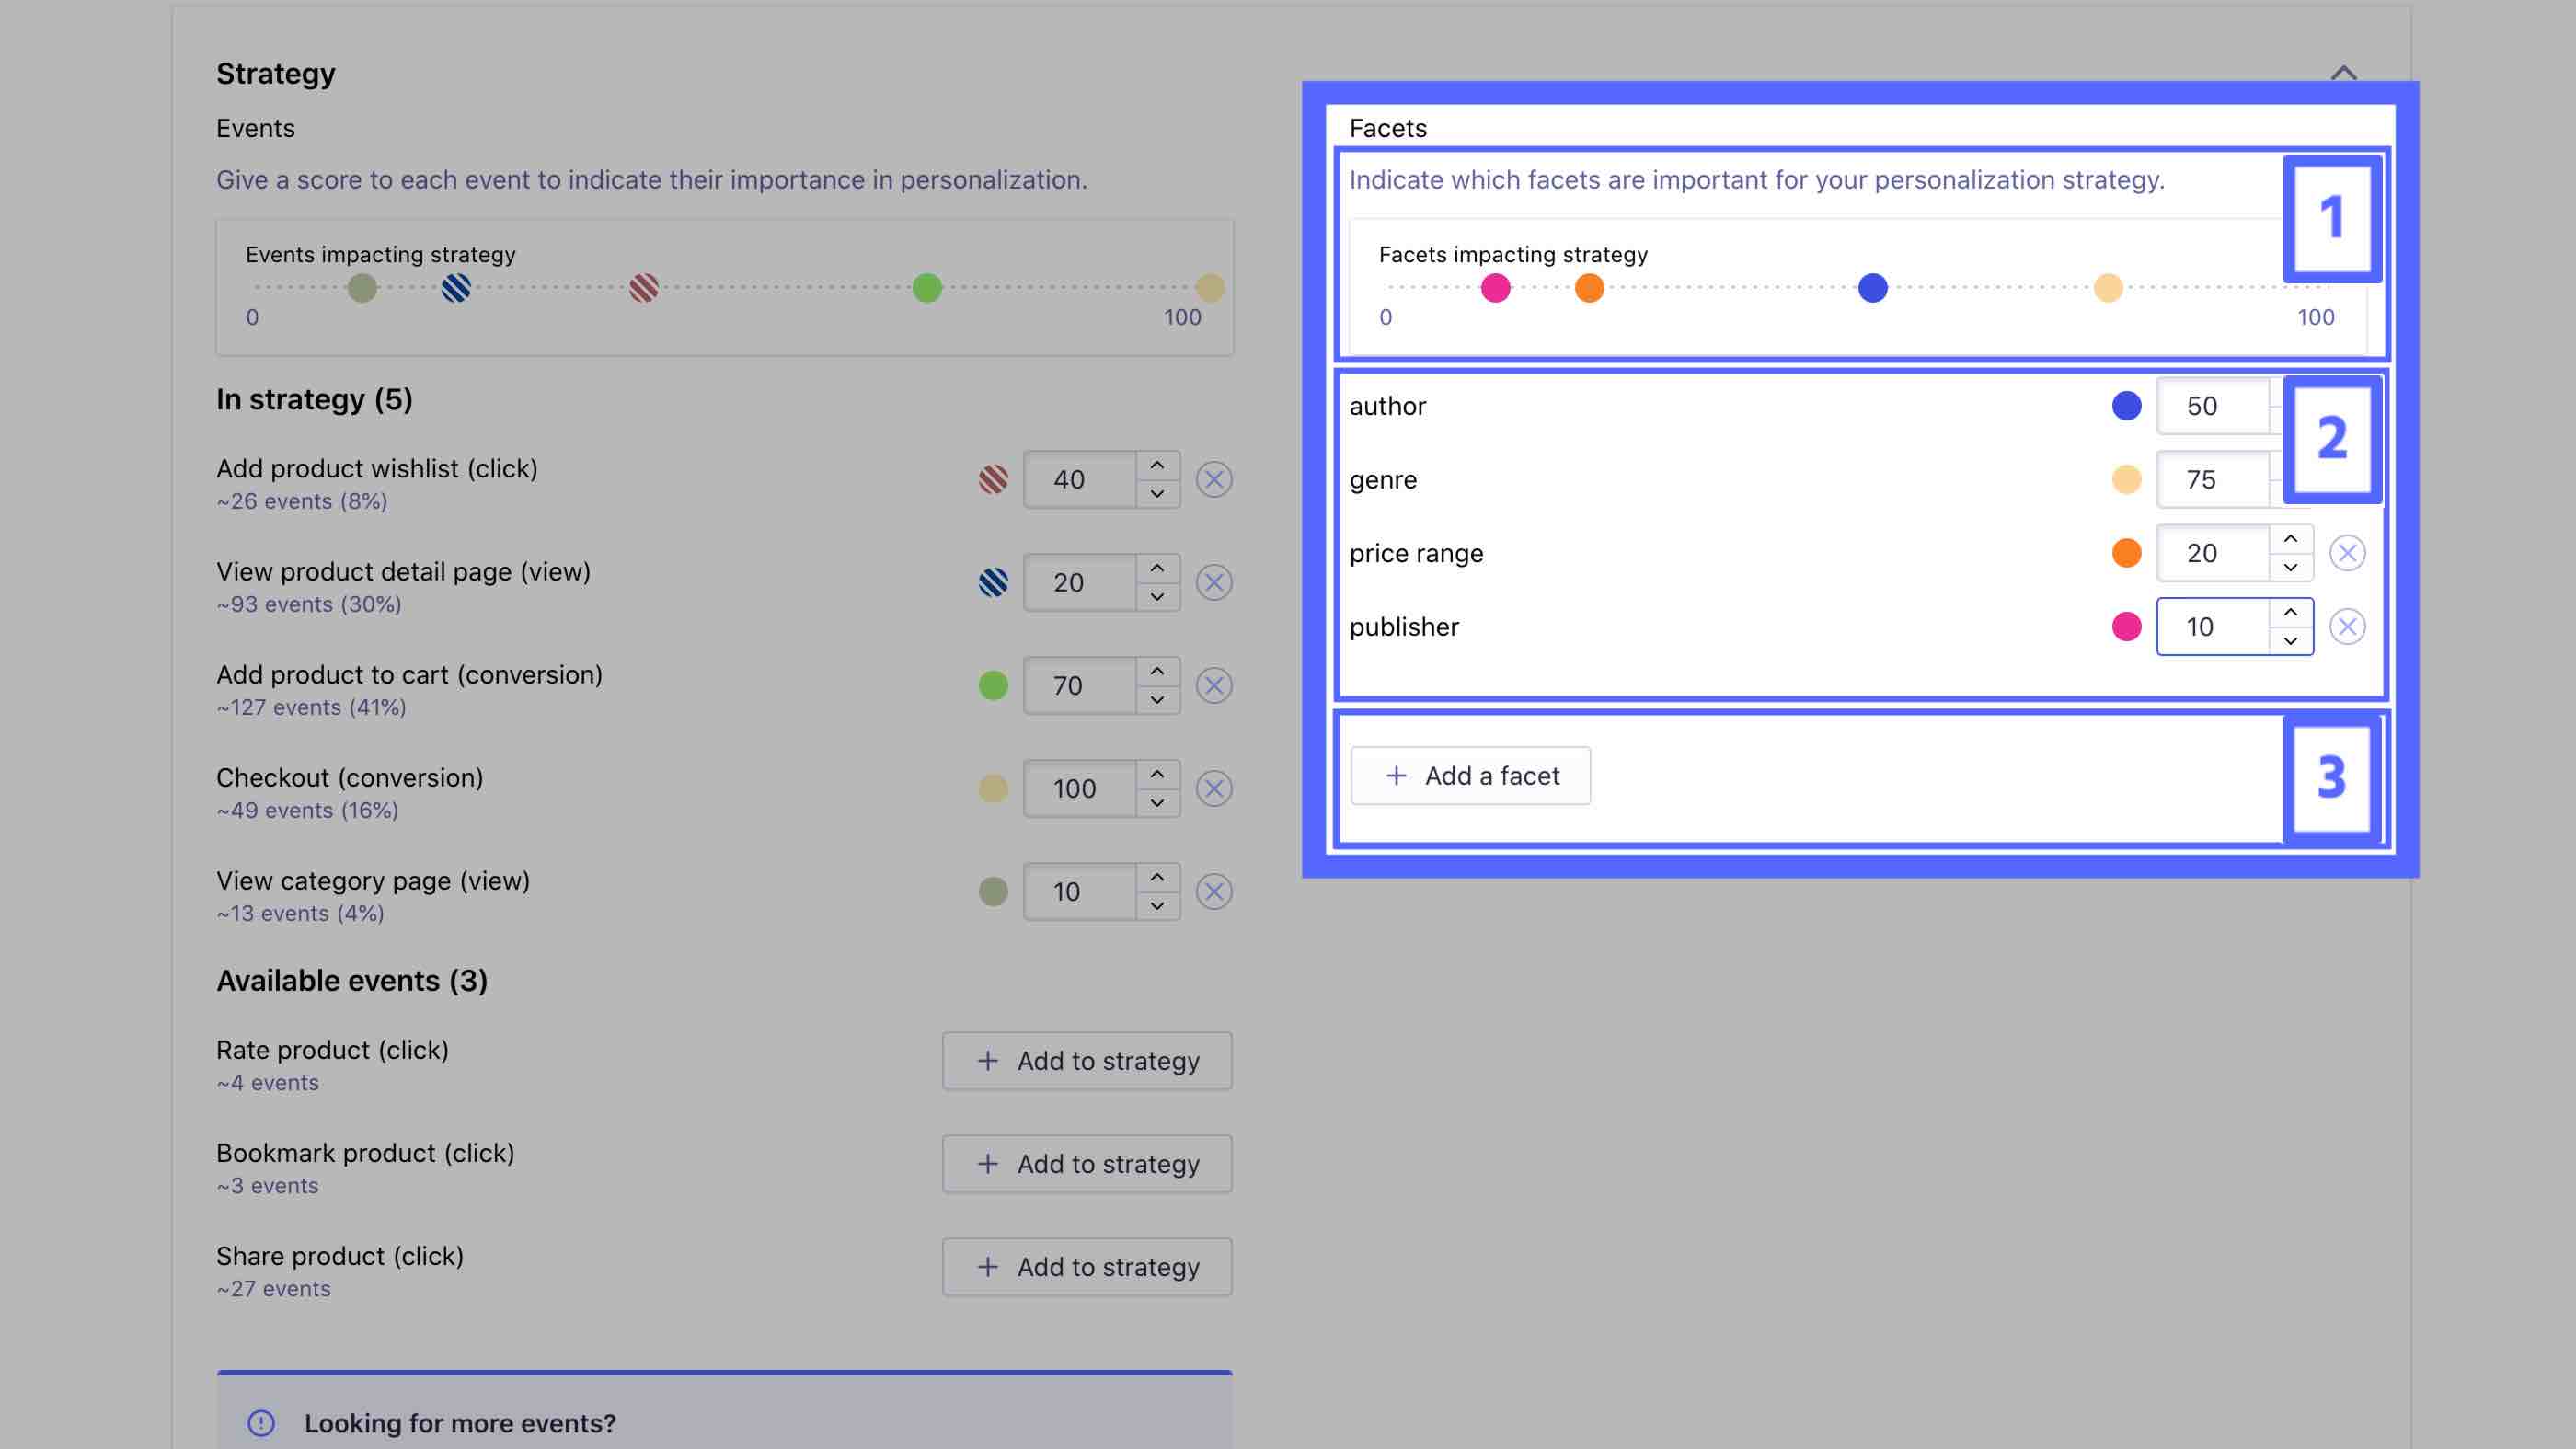Viewport: 2576px width, 1449px height.
Task: Click the blue dot icon for author facet
Action: pos(2123,405)
